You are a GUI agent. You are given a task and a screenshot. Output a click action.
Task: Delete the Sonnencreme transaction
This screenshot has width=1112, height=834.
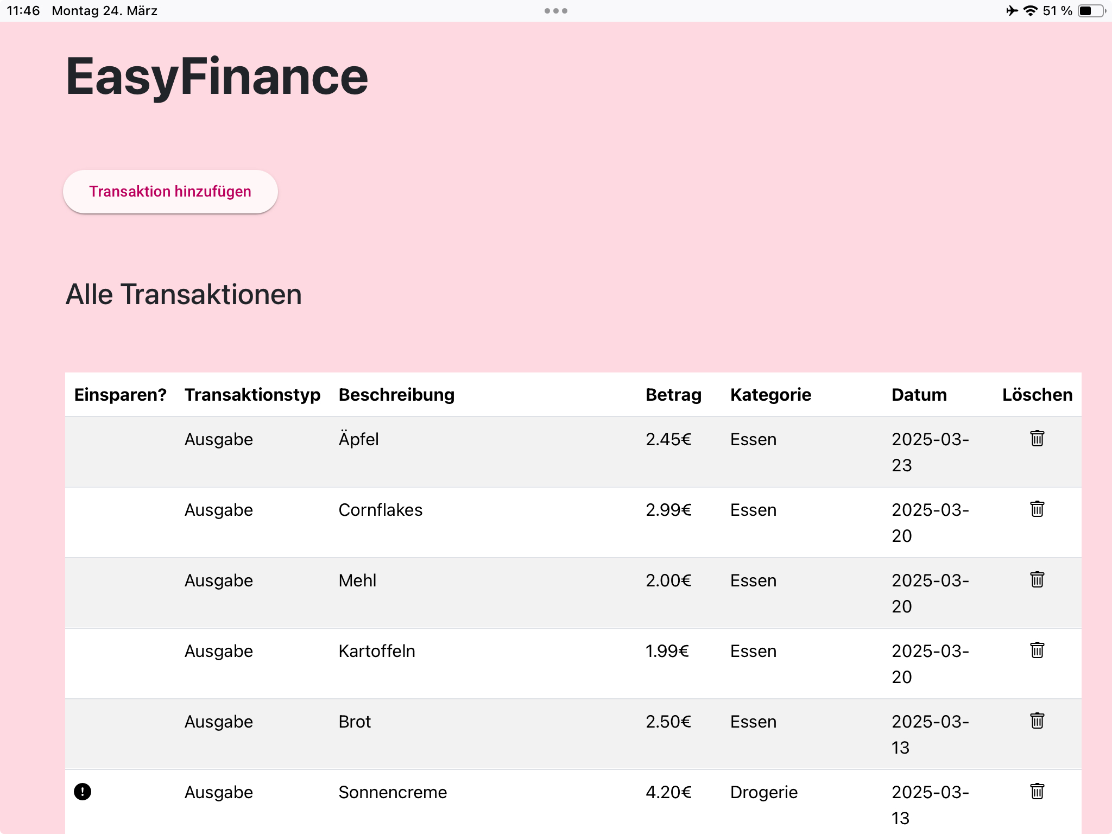1037,791
